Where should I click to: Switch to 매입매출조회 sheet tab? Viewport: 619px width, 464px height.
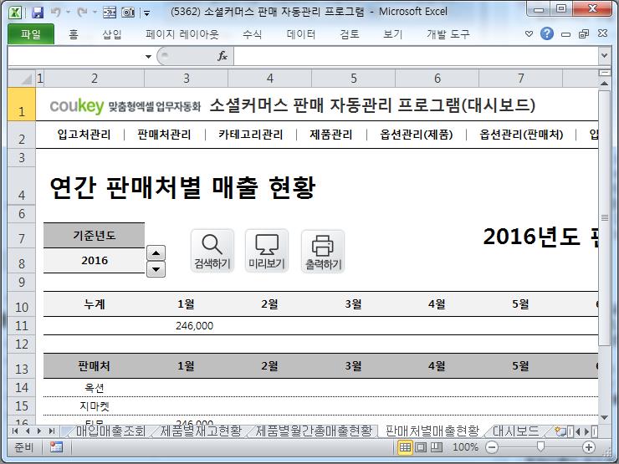coord(111,431)
